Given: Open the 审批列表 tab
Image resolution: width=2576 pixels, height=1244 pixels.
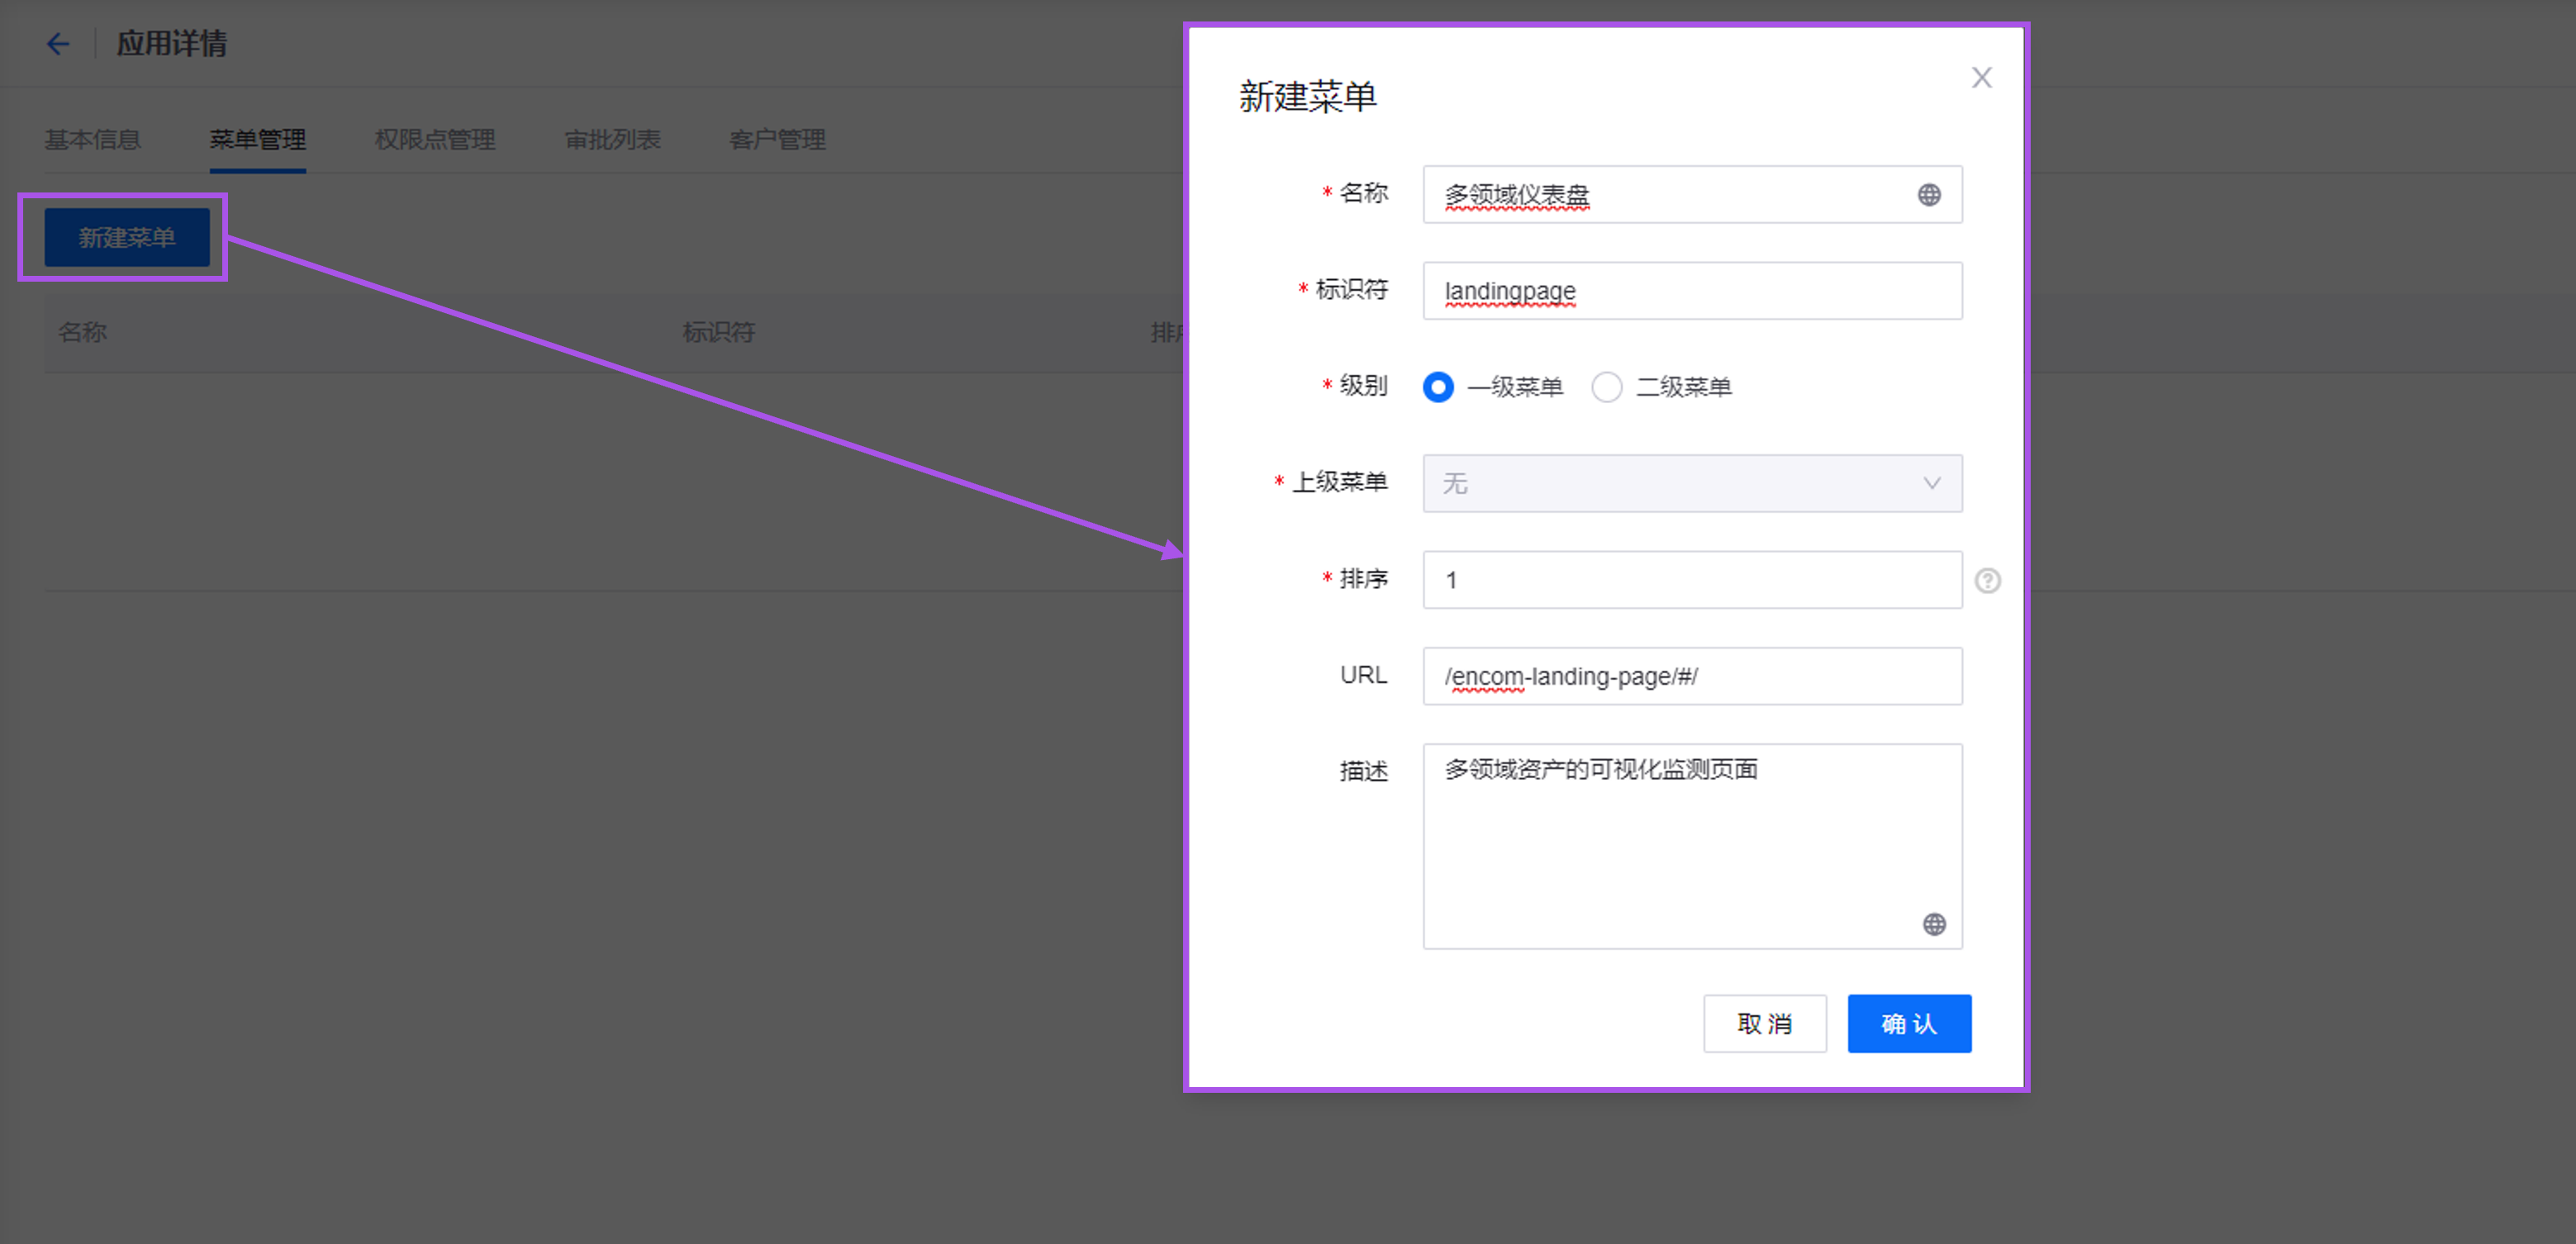Looking at the screenshot, I should coord(612,140).
